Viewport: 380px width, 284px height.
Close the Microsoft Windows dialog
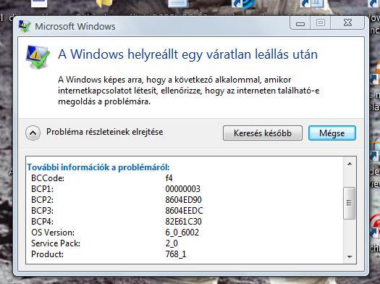[x=347, y=23]
